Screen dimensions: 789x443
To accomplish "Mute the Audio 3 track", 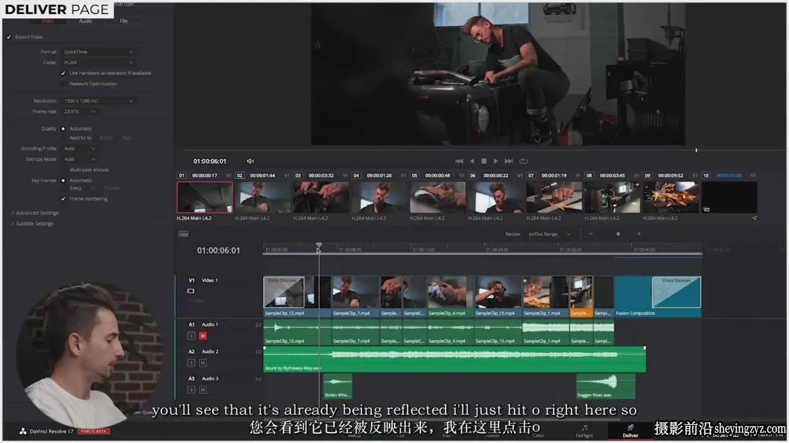I will (x=203, y=389).
